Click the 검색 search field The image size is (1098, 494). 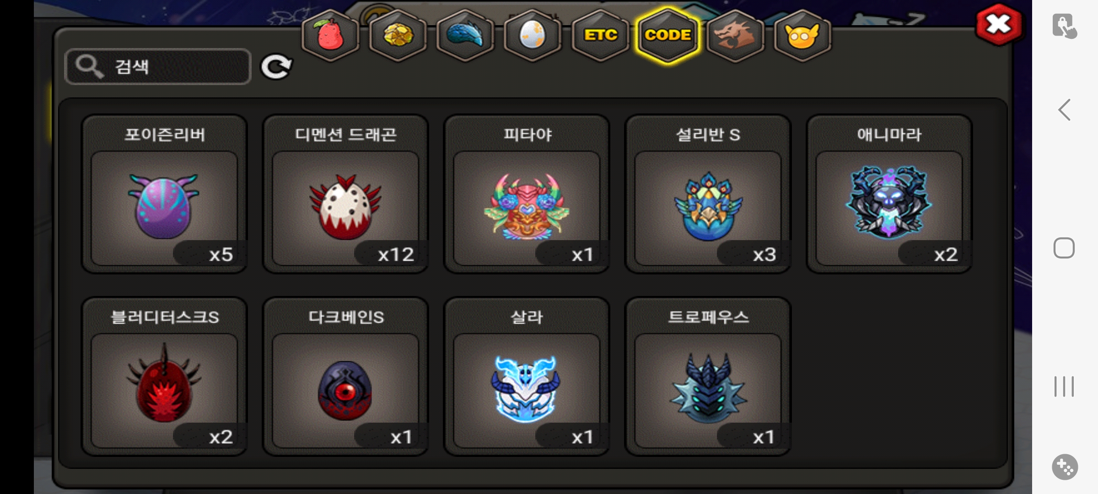pos(158,67)
